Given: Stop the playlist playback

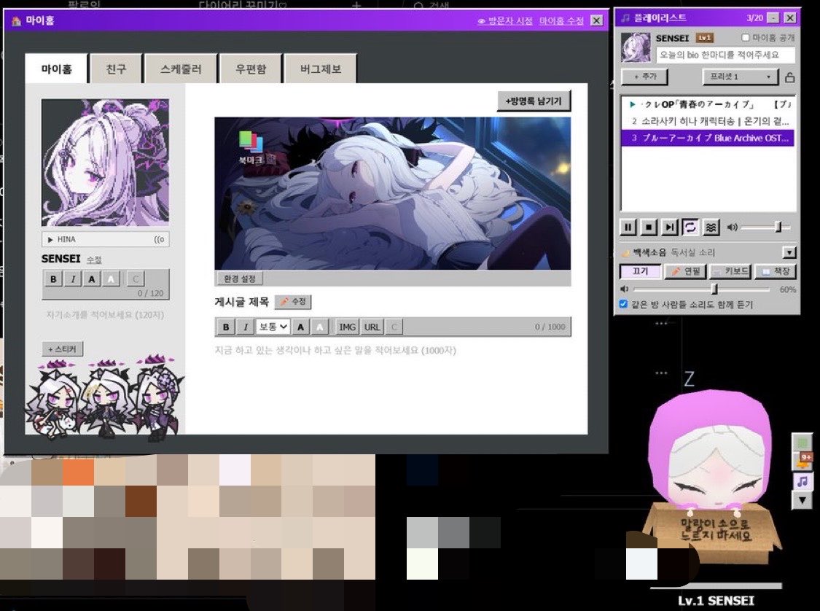Looking at the screenshot, I should click(x=649, y=227).
